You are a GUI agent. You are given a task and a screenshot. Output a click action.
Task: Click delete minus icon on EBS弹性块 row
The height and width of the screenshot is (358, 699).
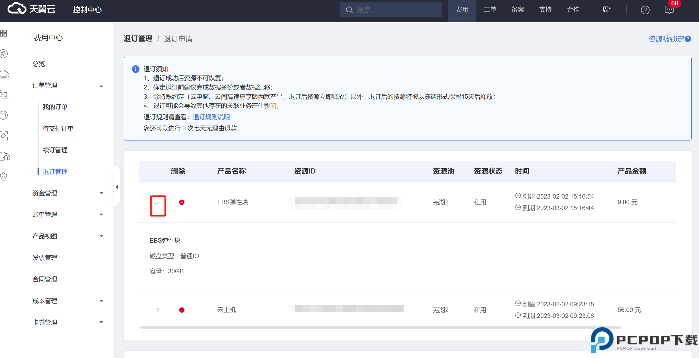tap(182, 202)
